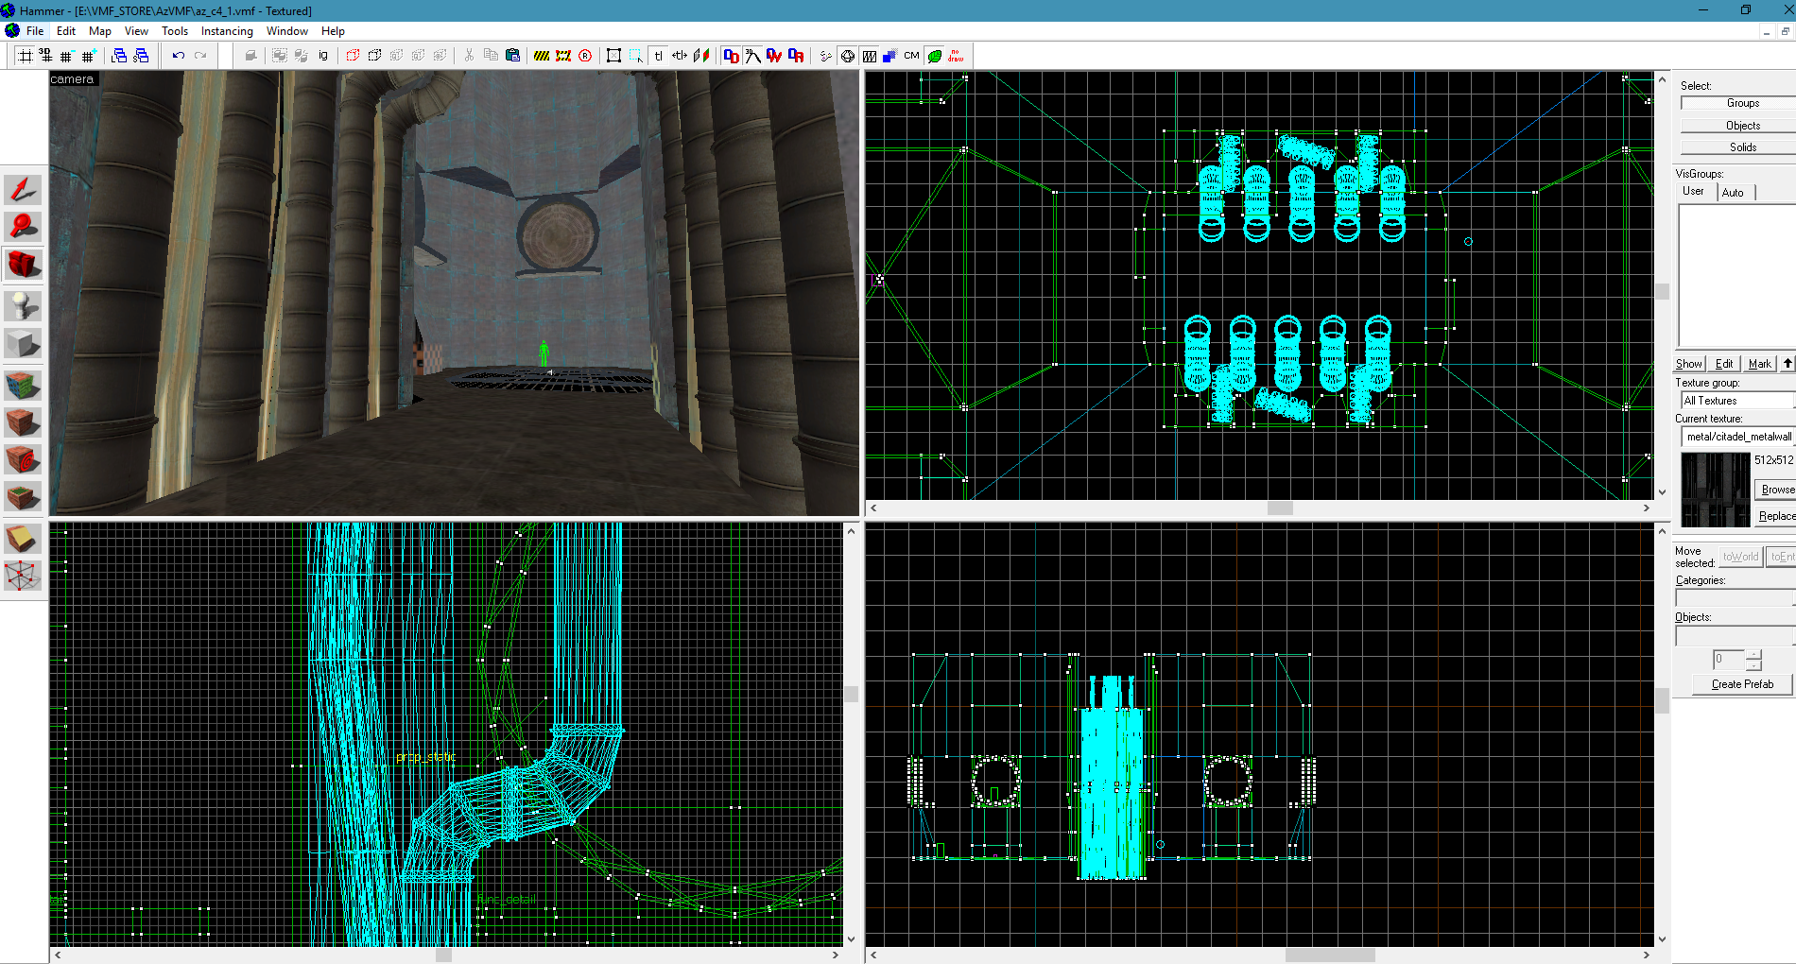Open the Current texture combo box
Screen dimensions: 1796x964
coord(1737,437)
